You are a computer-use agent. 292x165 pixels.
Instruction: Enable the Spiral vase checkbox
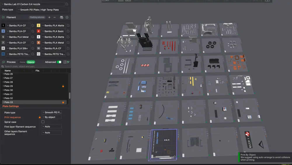43,122
